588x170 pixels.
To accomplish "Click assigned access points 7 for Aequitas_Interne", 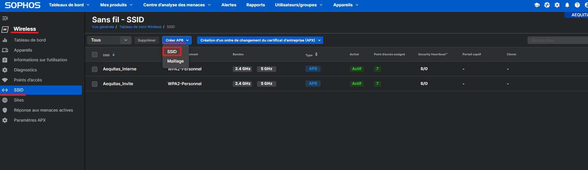I will (377, 69).
